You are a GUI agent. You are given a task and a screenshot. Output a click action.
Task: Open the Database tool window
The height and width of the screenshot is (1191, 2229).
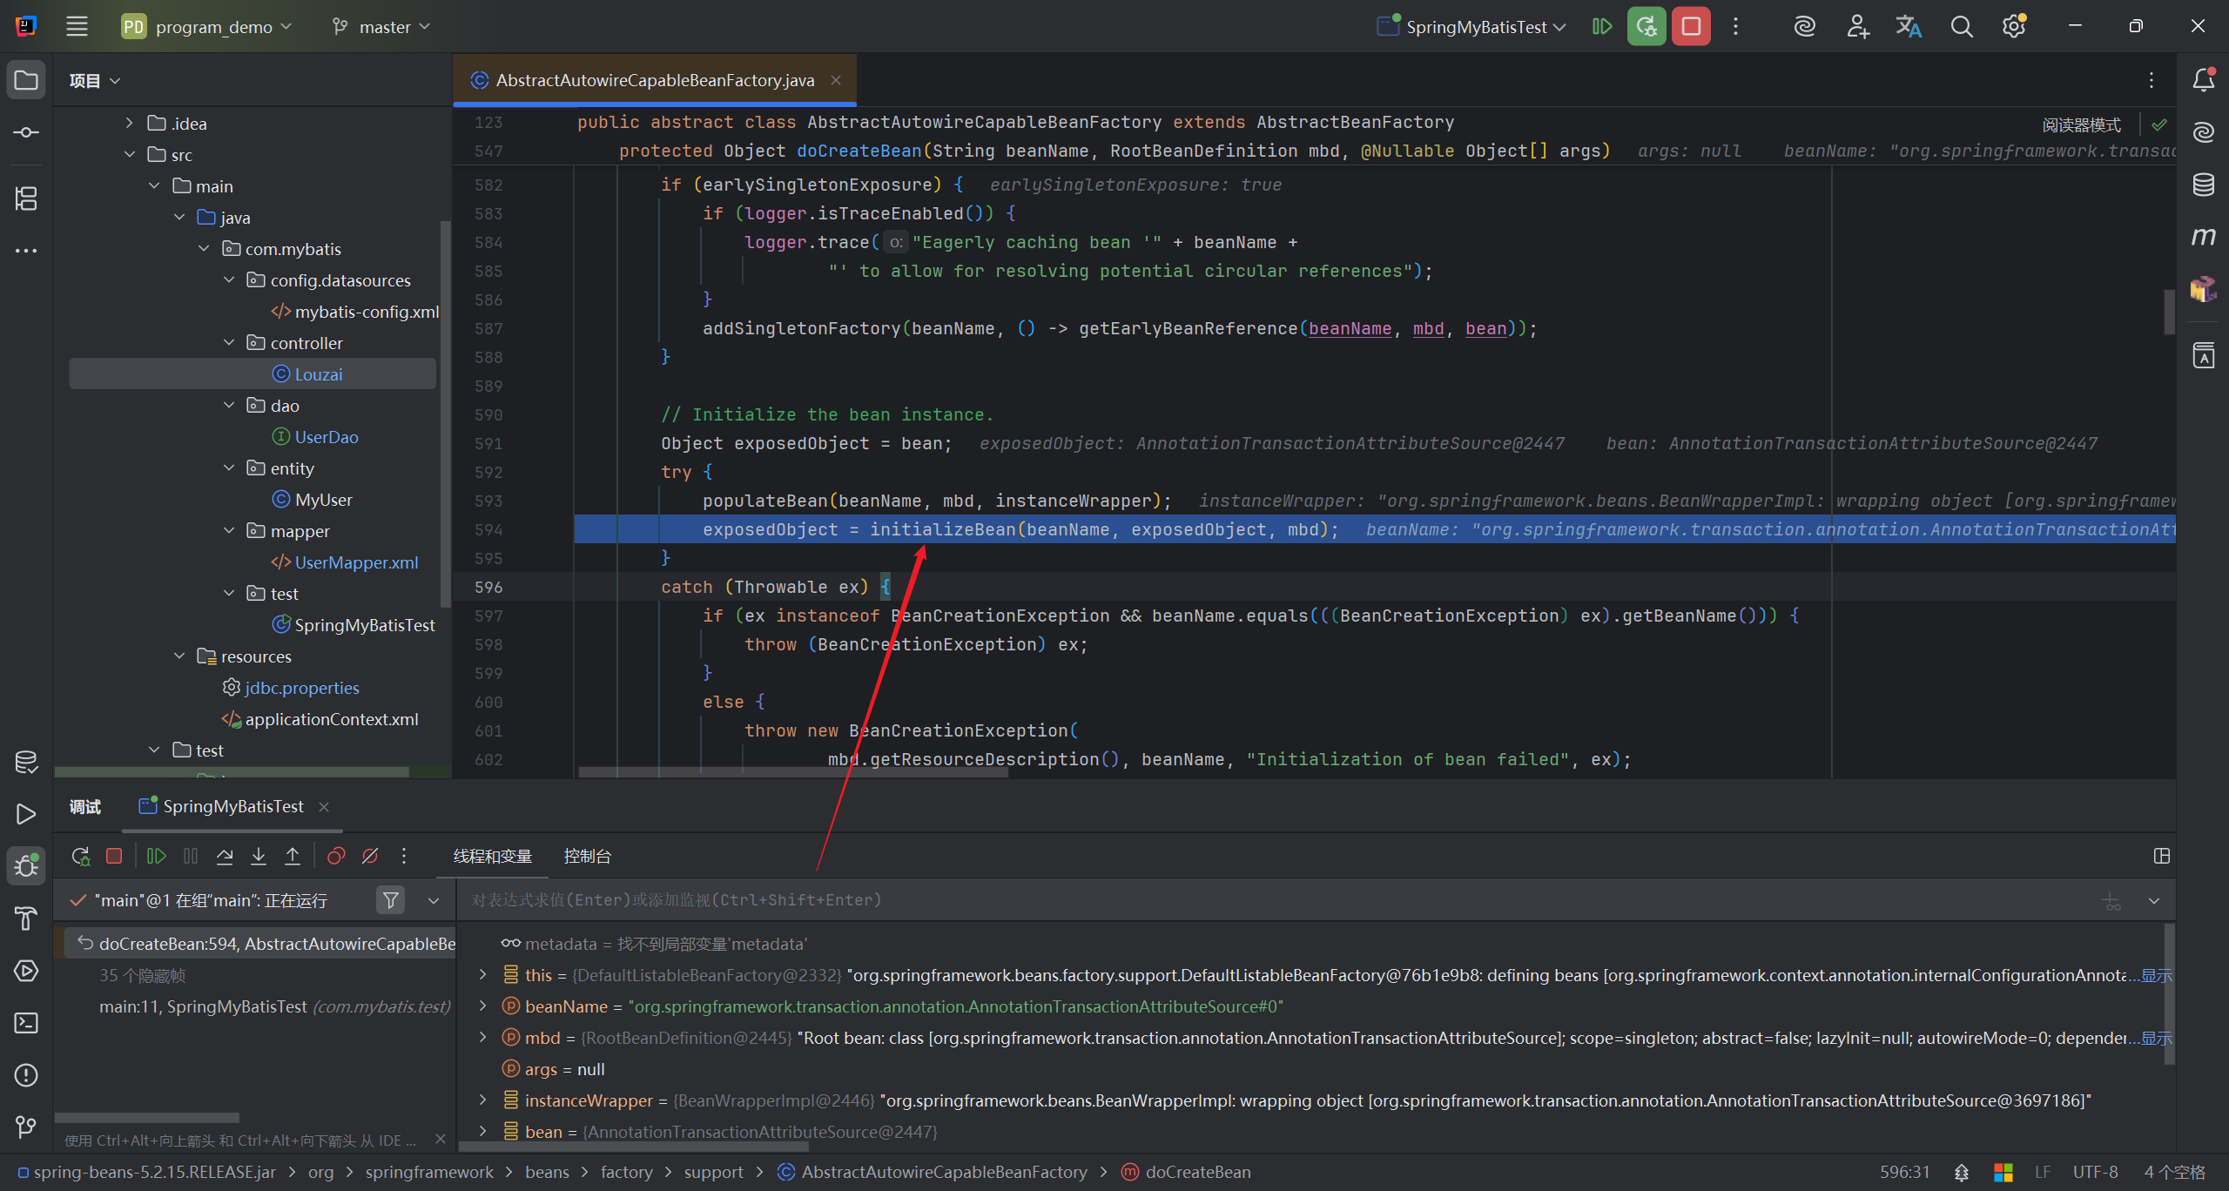2203,185
